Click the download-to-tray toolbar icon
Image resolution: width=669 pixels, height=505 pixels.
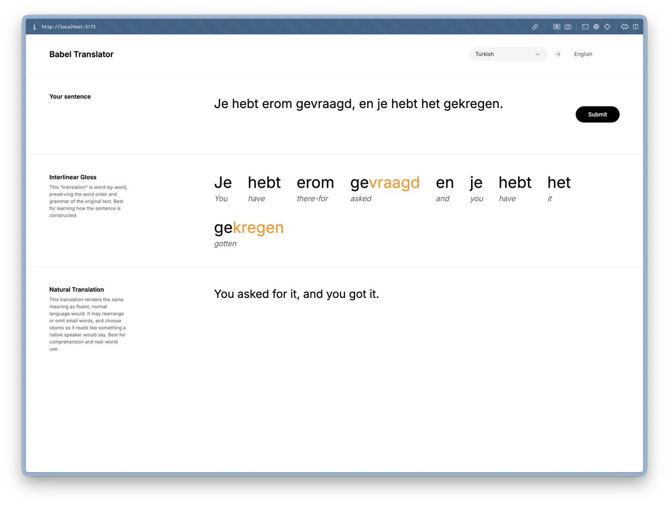click(x=556, y=27)
